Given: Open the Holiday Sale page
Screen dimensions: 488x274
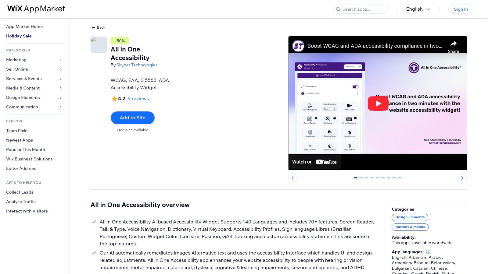Looking at the screenshot, I should [x=19, y=36].
